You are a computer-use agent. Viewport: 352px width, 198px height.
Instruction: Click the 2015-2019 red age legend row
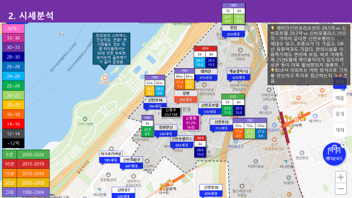26,164
